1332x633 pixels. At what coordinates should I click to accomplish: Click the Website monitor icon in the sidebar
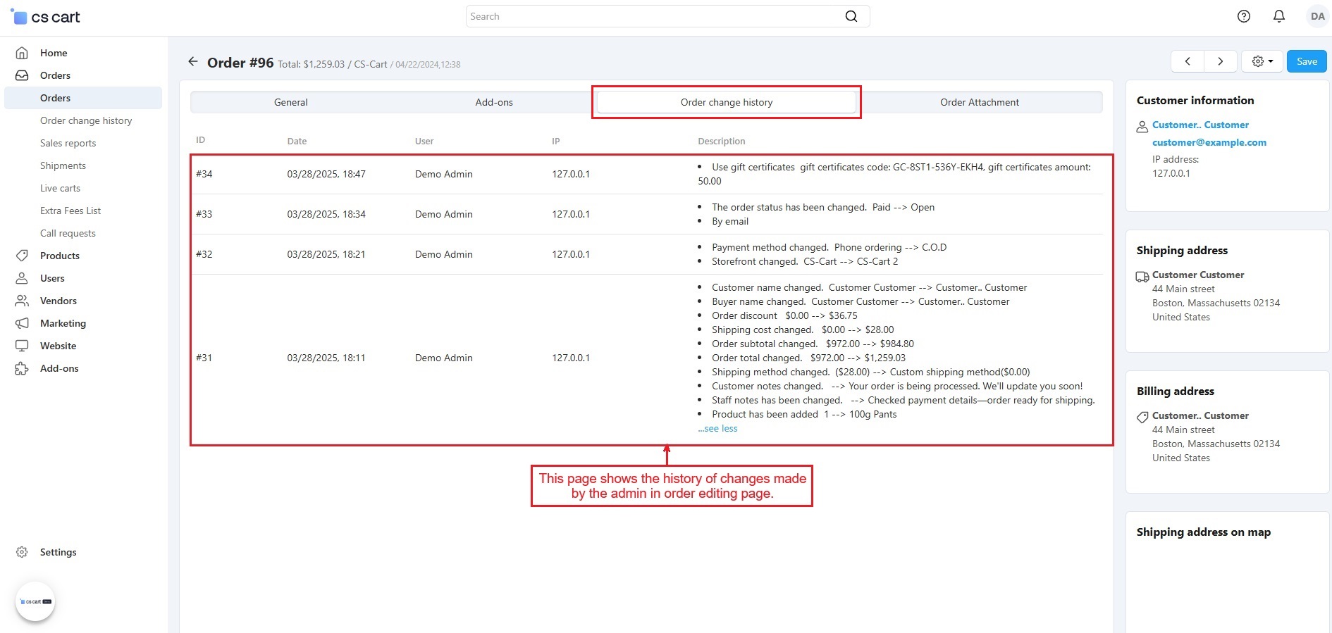[x=22, y=346]
